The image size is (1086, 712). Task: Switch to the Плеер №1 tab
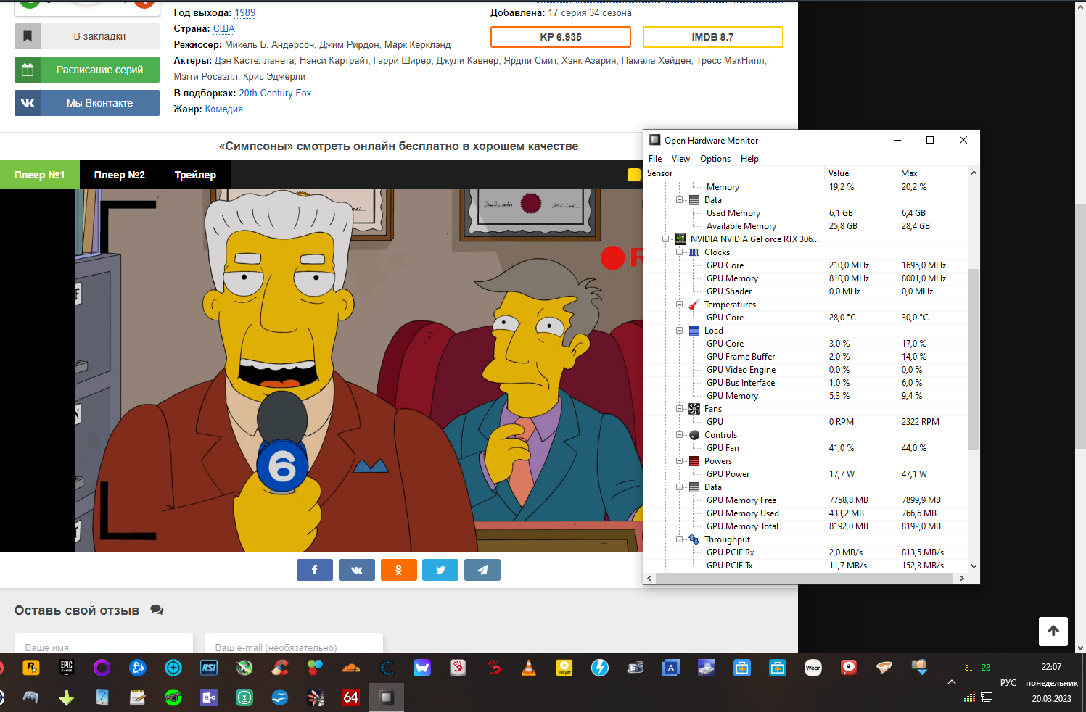[40, 175]
